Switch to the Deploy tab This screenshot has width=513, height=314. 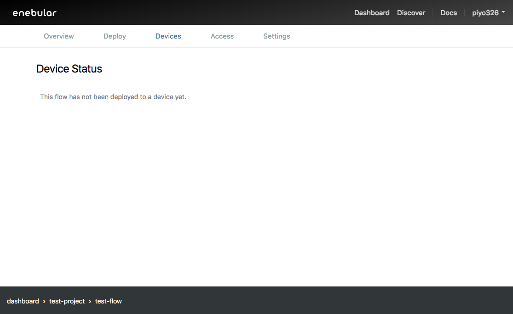115,36
